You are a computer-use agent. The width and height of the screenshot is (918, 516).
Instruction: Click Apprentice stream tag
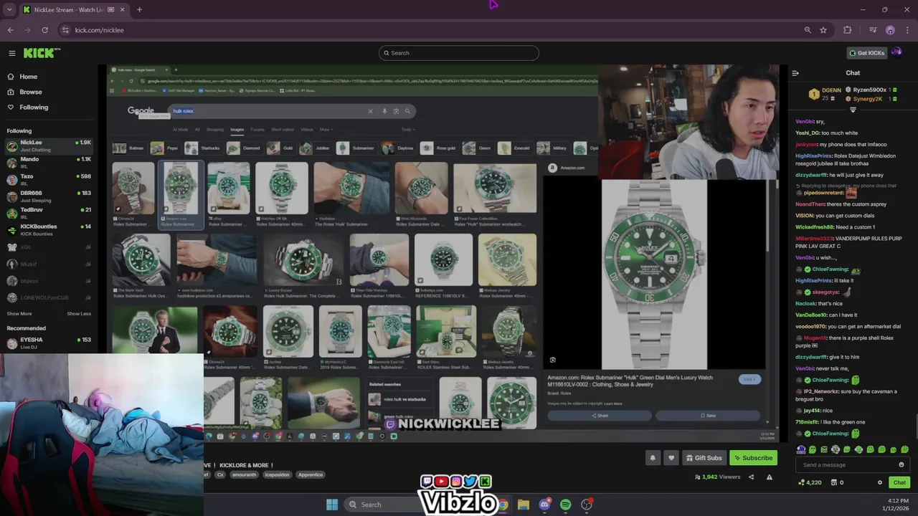coord(311,474)
